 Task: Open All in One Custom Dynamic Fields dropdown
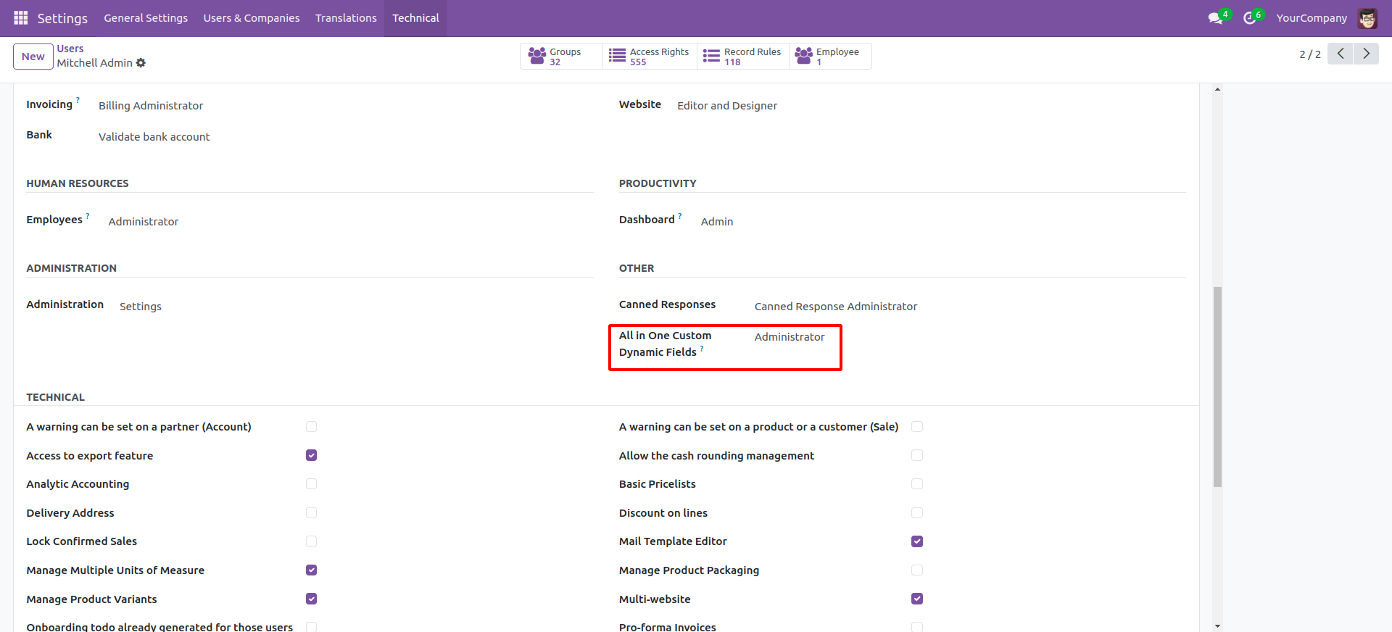coord(790,337)
